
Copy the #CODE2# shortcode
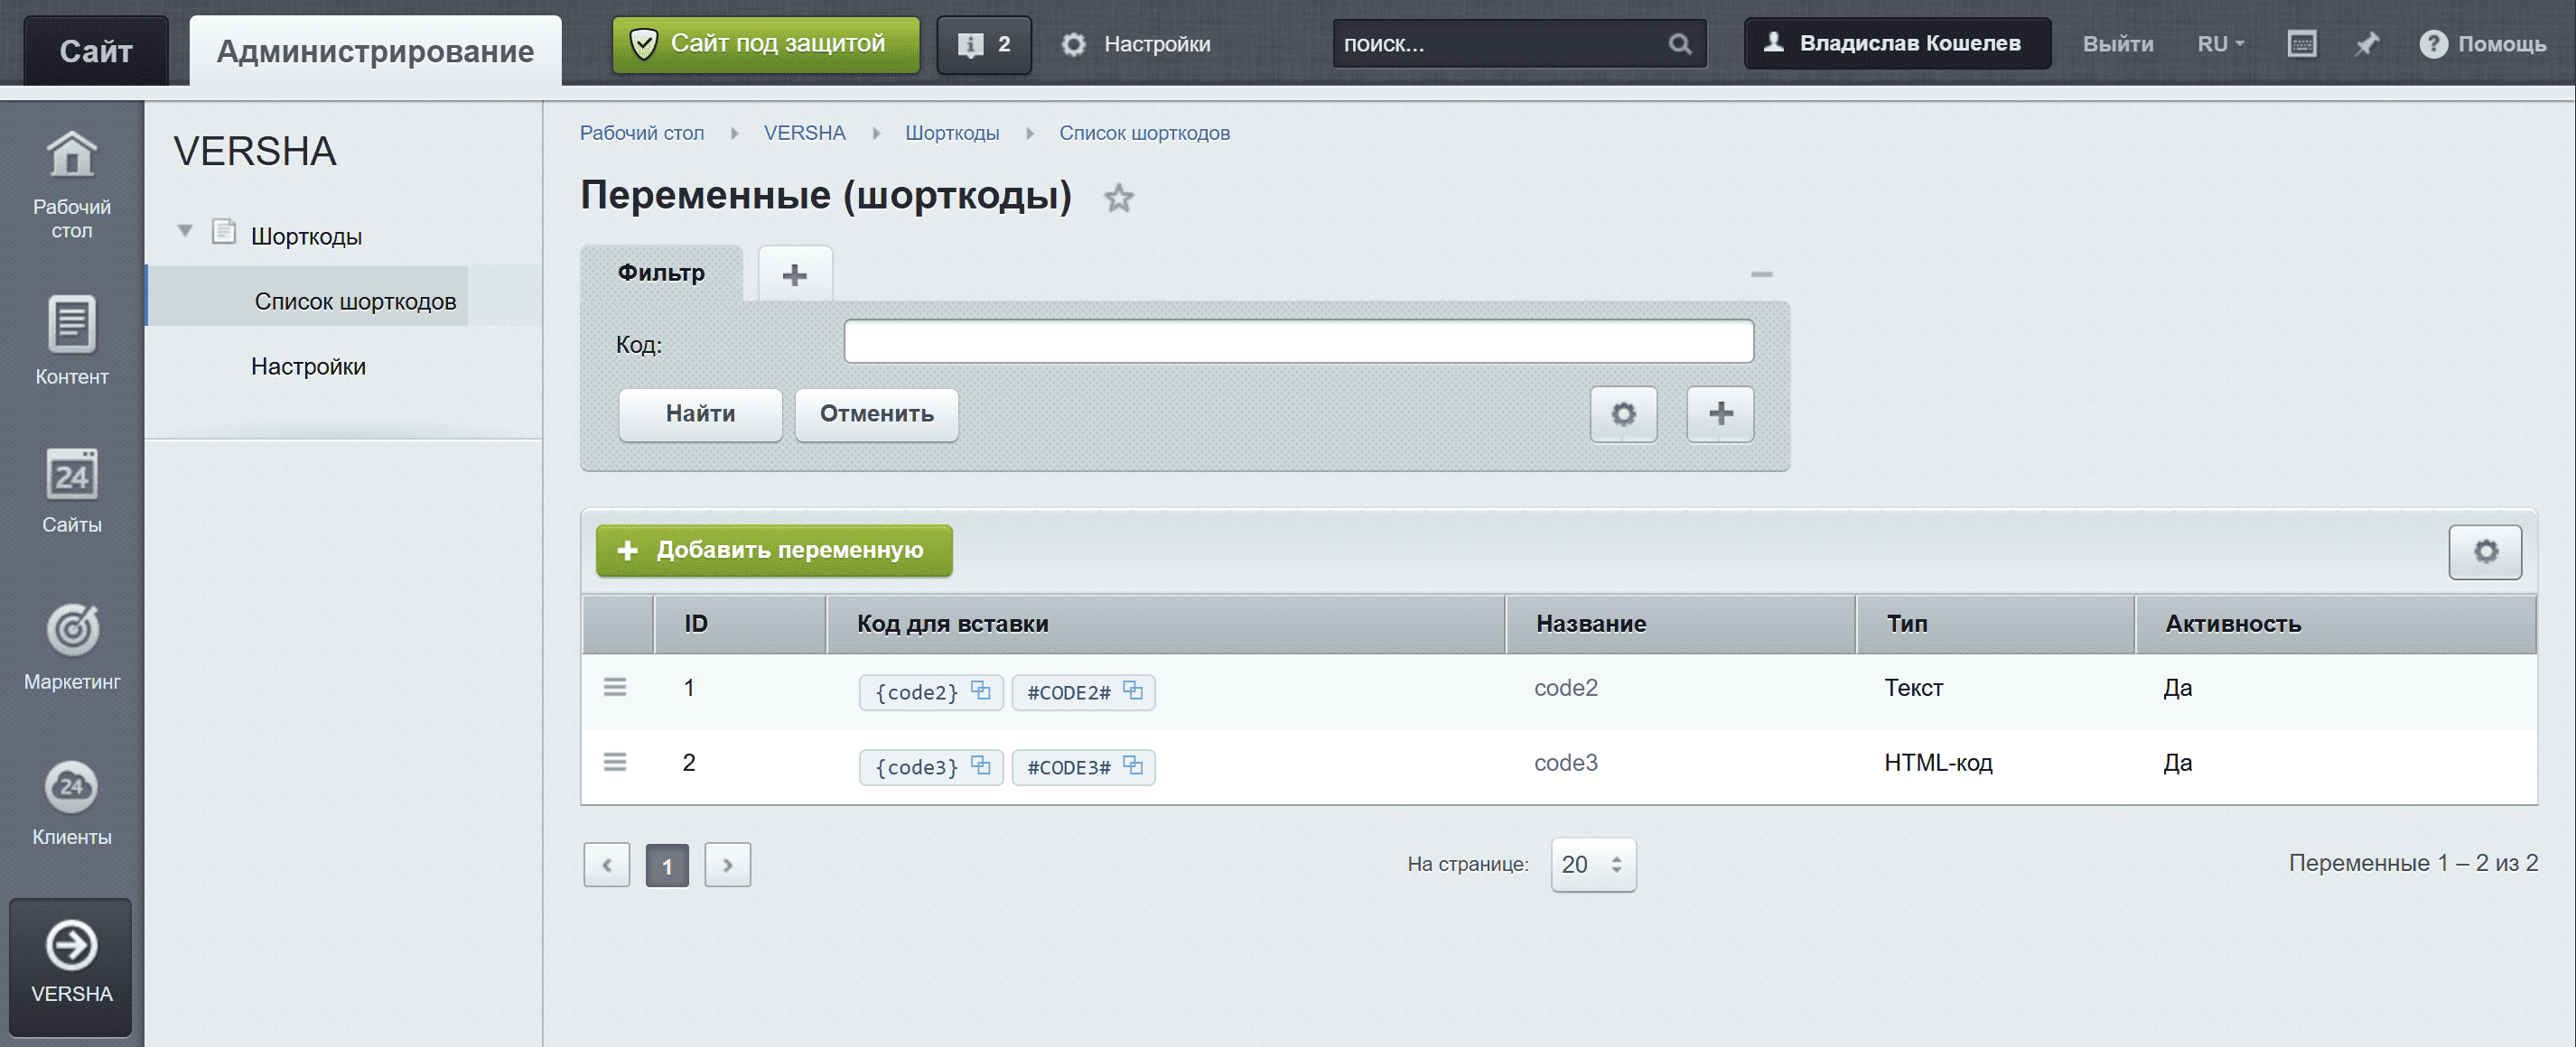click(x=1133, y=690)
